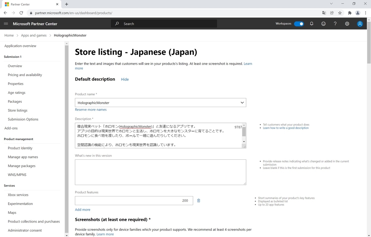Select Packages in sidebar
The height and width of the screenshot is (237, 371).
tap(15, 101)
